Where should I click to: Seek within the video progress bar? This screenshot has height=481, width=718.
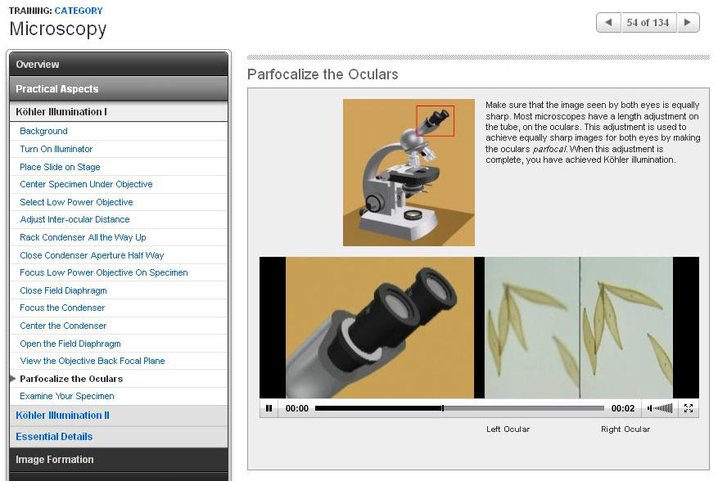coord(459,408)
